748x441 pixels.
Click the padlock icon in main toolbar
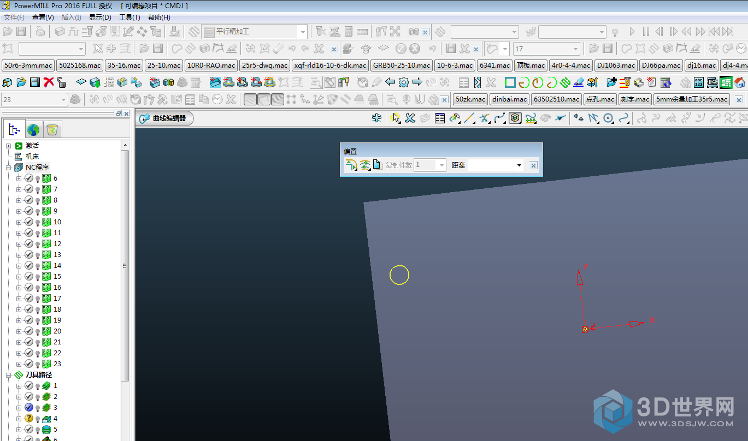[x=61, y=82]
